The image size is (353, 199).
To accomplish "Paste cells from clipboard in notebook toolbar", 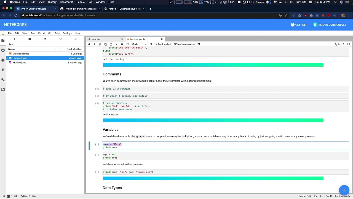I will click(111, 44).
